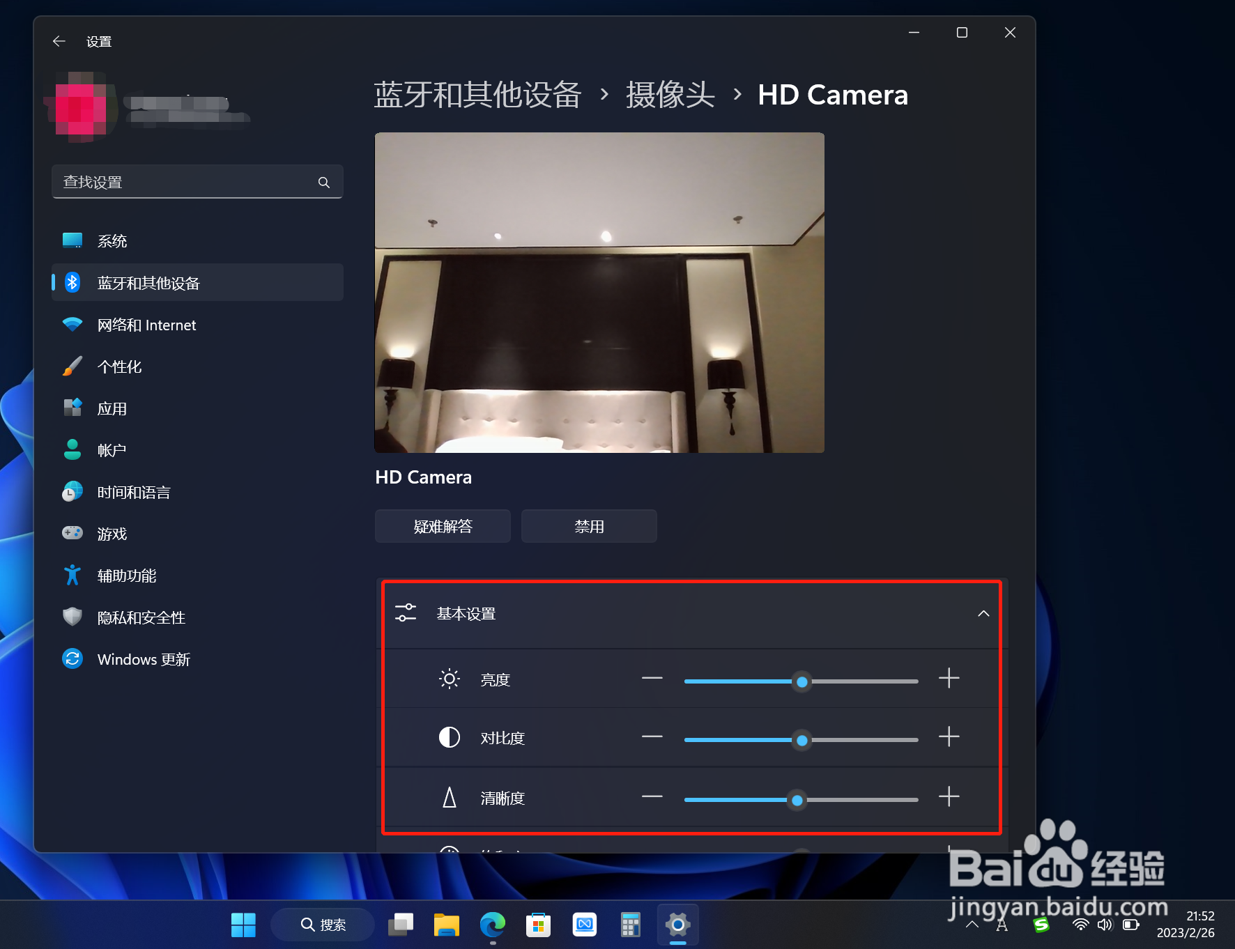The image size is (1235, 949).
Task: Open the 游戏 settings category
Action: click(x=197, y=534)
